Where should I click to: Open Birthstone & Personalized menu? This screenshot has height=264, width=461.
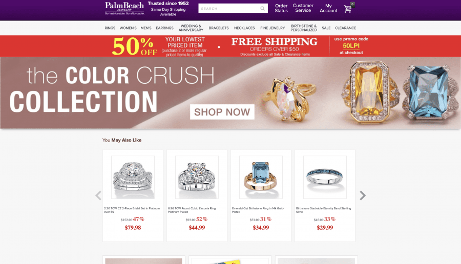[x=304, y=28]
